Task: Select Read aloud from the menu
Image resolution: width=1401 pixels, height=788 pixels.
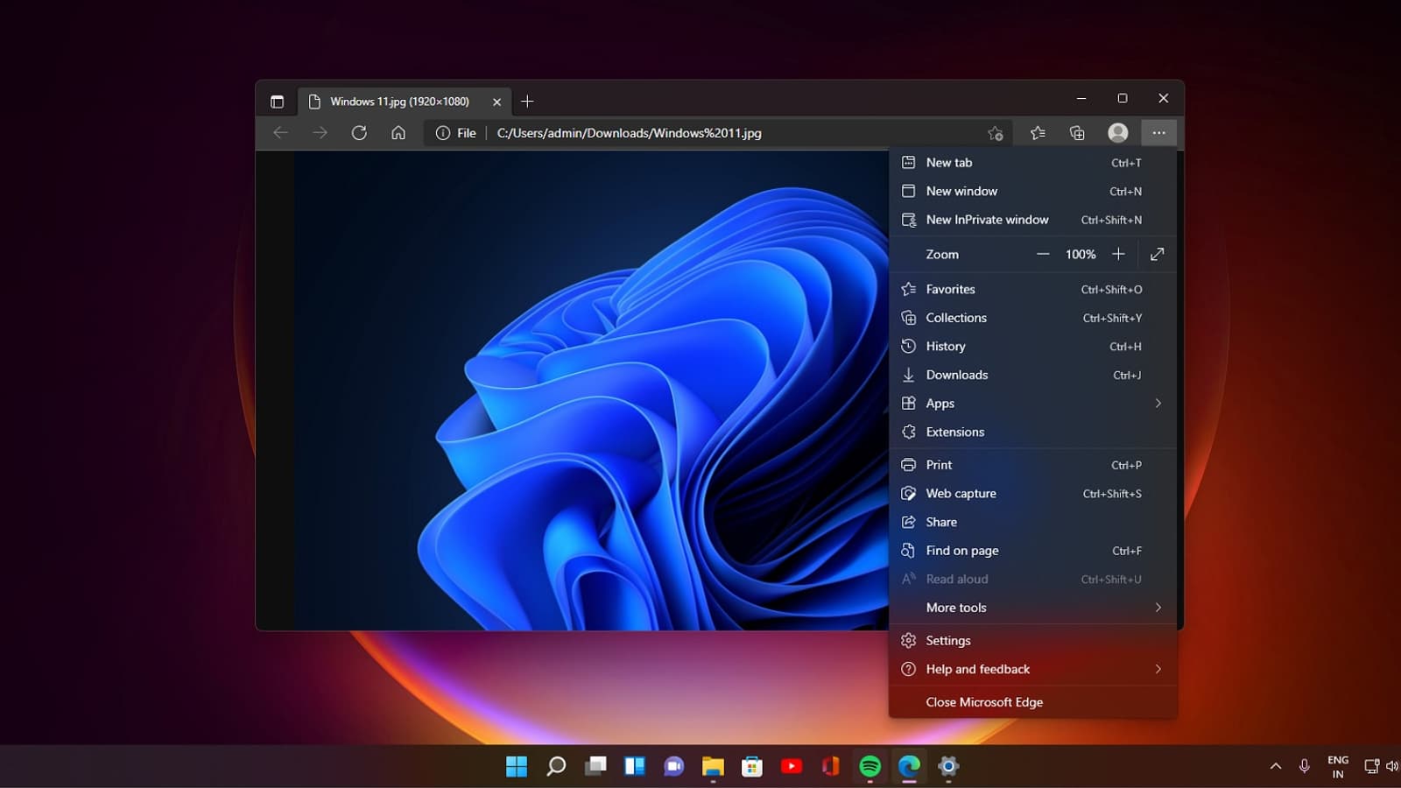Action: (x=1033, y=579)
